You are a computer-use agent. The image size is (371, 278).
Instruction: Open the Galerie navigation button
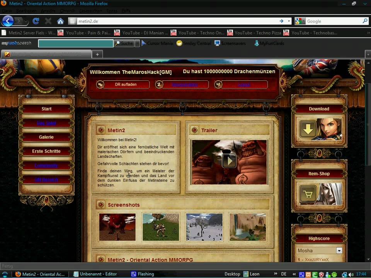(x=46, y=137)
